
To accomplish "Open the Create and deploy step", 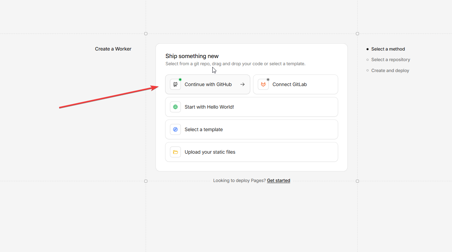I will pyautogui.click(x=390, y=70).
